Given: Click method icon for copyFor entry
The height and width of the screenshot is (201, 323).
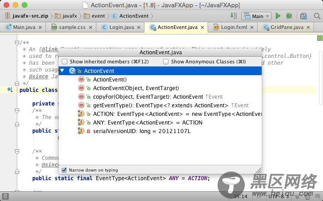Looking at the screenshot, I should pos(81,96).
